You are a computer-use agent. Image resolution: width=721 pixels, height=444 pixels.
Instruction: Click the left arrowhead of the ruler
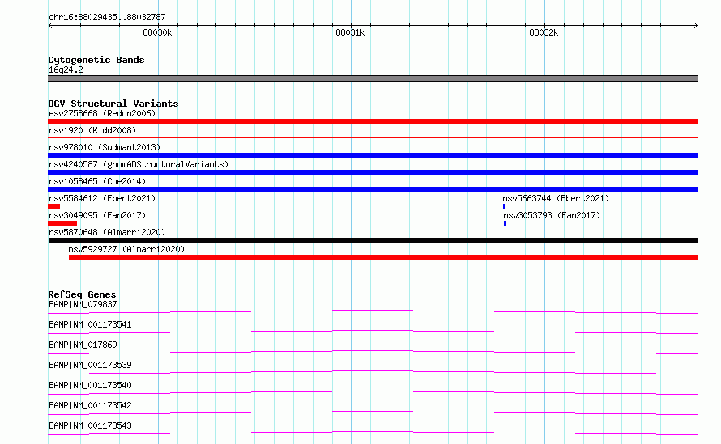pos(50,25)
